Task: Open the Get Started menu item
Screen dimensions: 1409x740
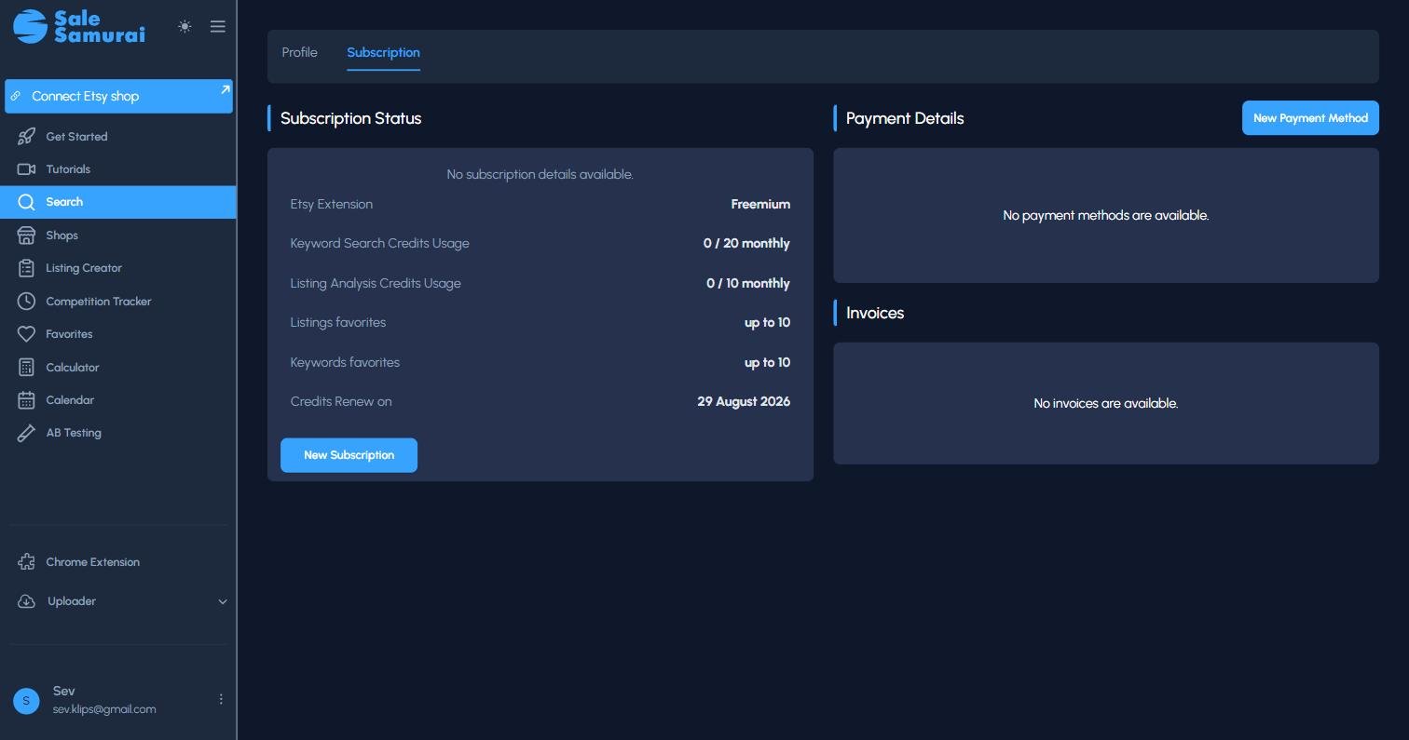Action: pos(118,137)
